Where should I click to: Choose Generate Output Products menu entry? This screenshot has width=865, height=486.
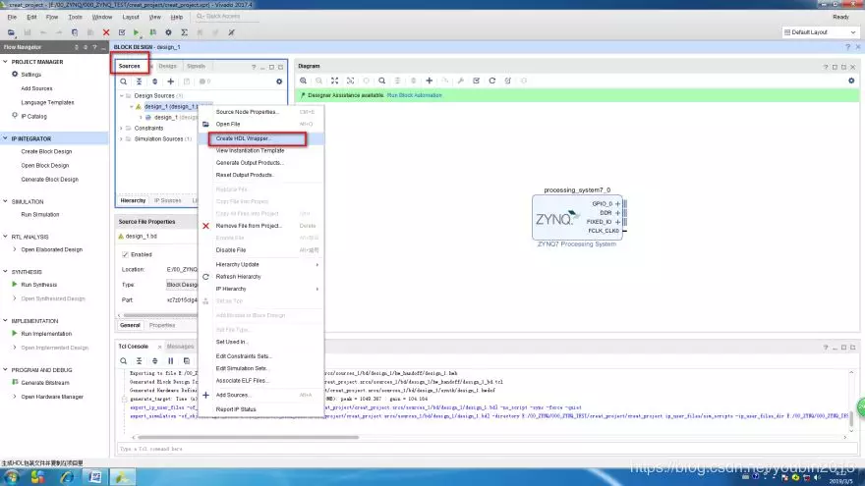[x=250, y=163]
